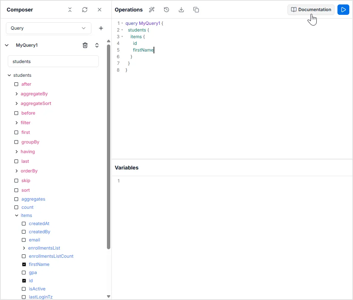Add a new operation with plus icon
The width and height of the screenshot is (353, 300).
(x=101, y=28)
